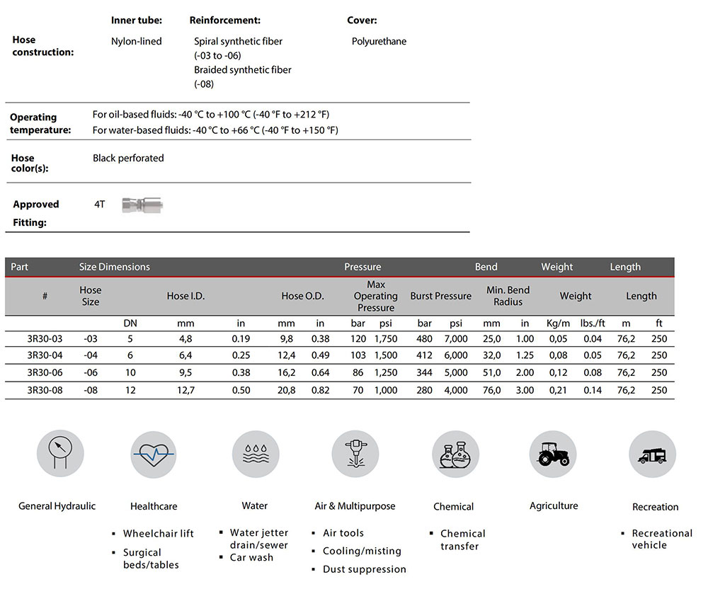Click the Water waves droplet icon
Viewport: 708px width, 606px height.
pos(255,454)
